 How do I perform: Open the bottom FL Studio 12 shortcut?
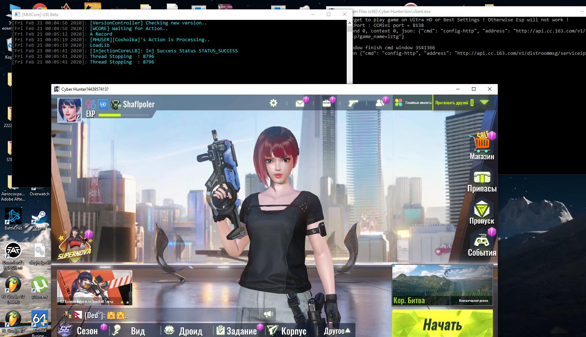pyautogui.click(x=13, y=322)
